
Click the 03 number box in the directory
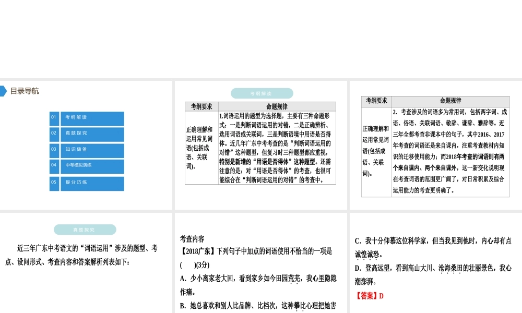54,151
